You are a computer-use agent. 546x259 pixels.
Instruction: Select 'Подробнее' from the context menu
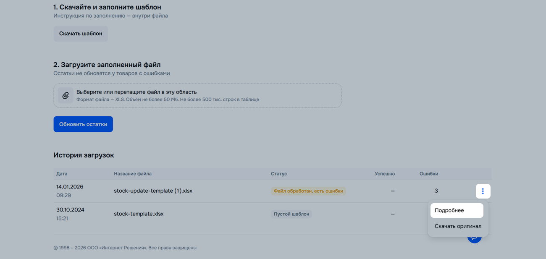457,210
